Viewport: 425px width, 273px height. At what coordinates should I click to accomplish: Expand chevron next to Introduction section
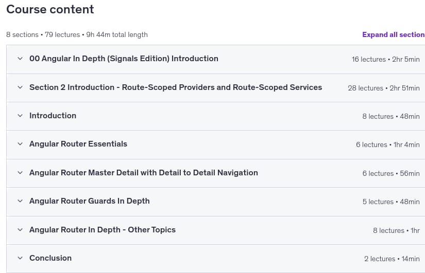click(20, 116)
